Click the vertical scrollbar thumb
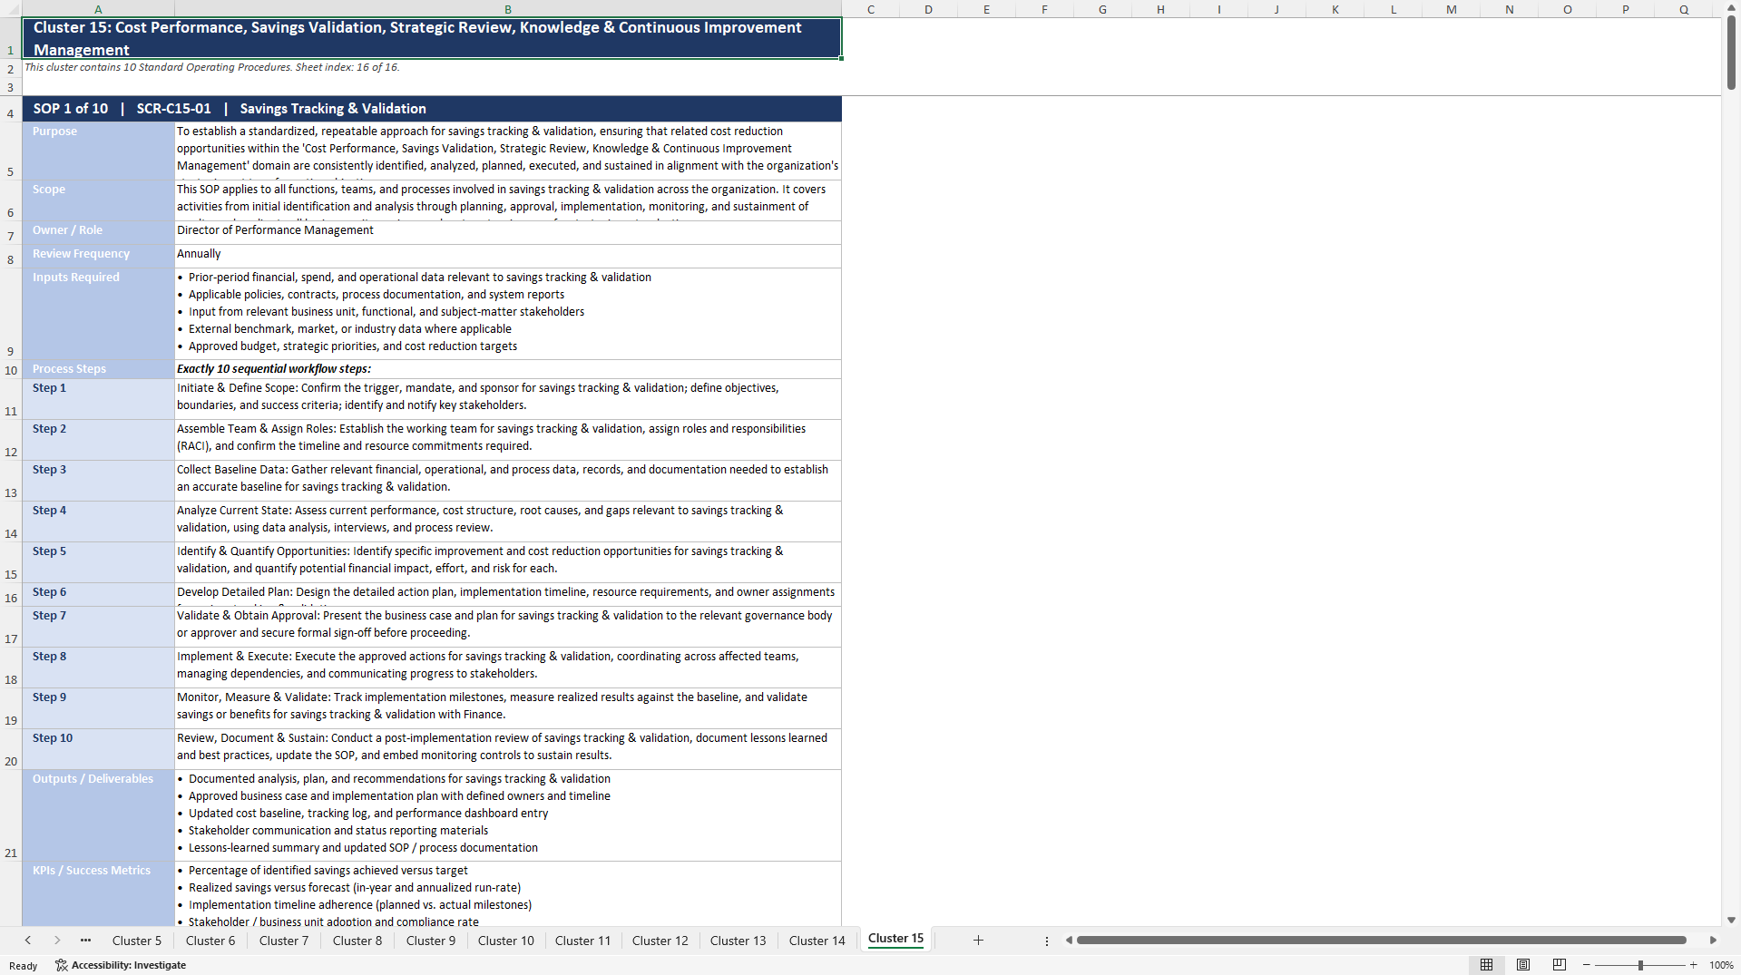1741x975 pixels. point(1731,53)
